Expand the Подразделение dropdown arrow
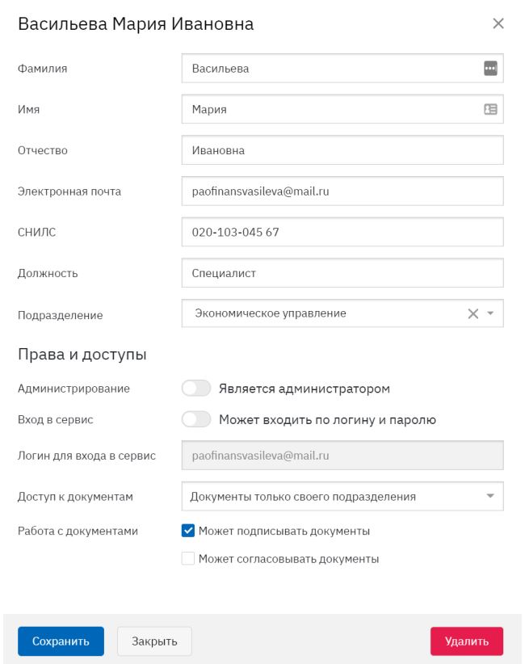The image size is (525, 664). (490, 313)
